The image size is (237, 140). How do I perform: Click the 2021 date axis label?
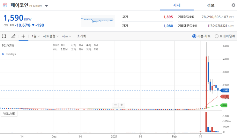[x=114, y=137]
